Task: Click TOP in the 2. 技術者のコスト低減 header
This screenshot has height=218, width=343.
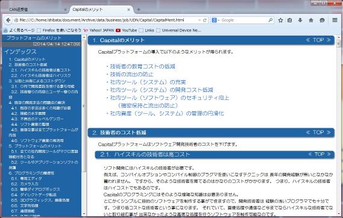Action: 318,132
